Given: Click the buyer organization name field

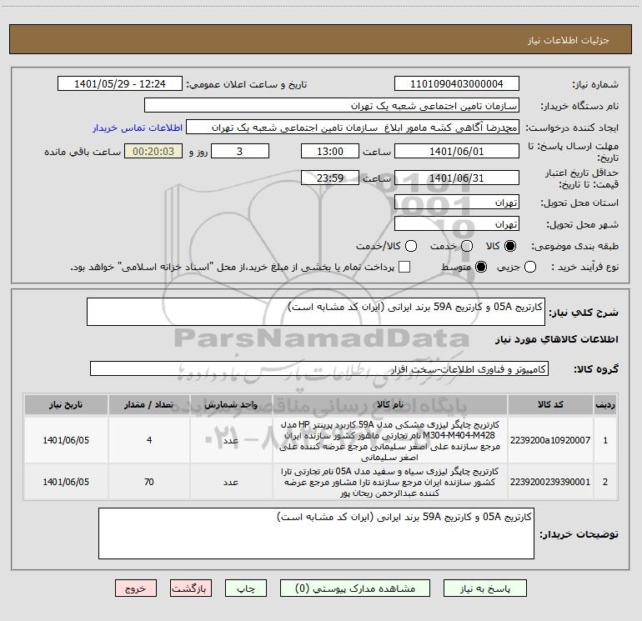Looking at the screenshot, I should click(x=332, y=105).
